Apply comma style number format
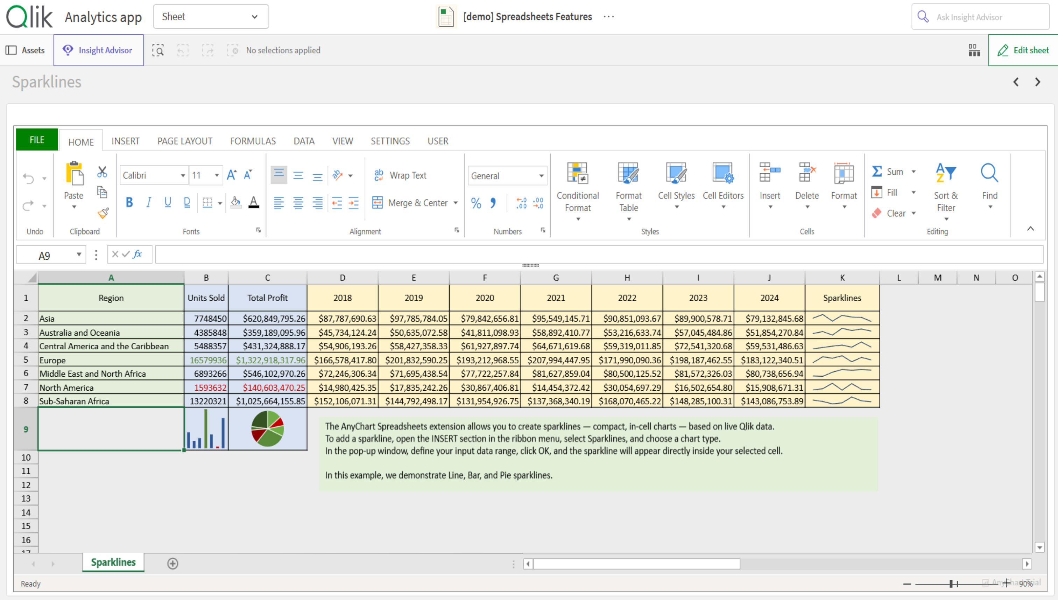The height and width of the screenshot is (600, 1058). click(493, 203)
